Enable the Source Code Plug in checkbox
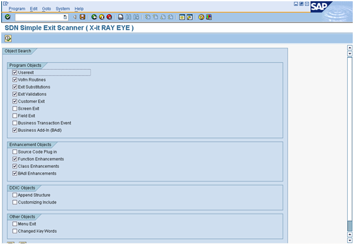354x244 pixels. 15,152
